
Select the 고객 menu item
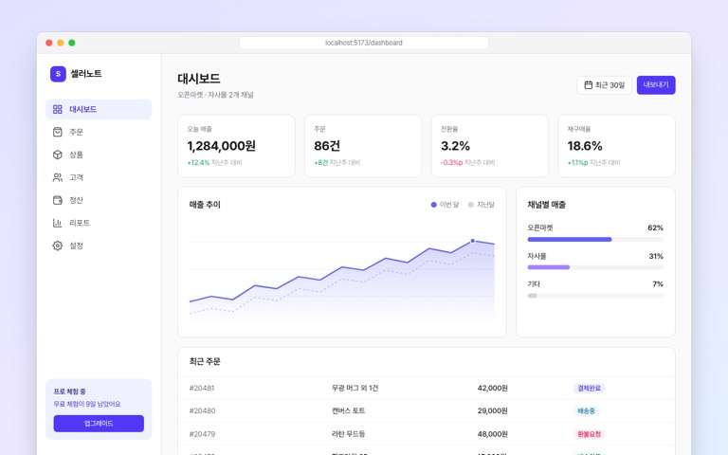99,177
